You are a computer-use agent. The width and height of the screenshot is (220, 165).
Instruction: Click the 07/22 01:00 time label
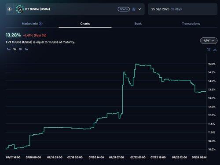[x=138, y=158]
